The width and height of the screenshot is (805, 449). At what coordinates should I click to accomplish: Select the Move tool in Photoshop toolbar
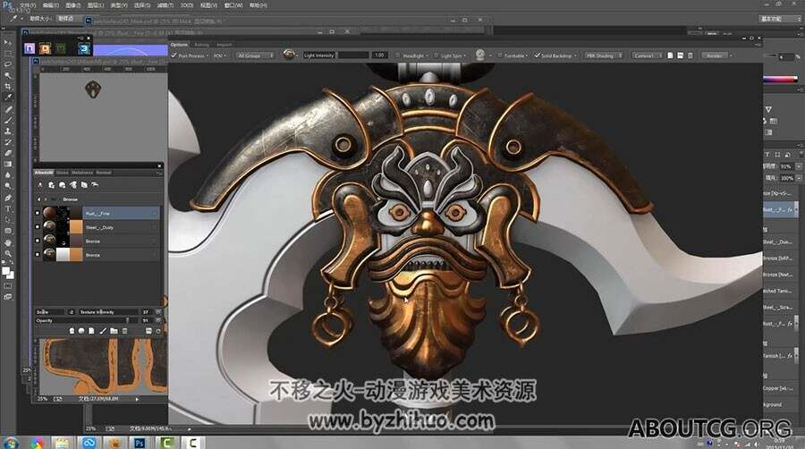[8, 42]
